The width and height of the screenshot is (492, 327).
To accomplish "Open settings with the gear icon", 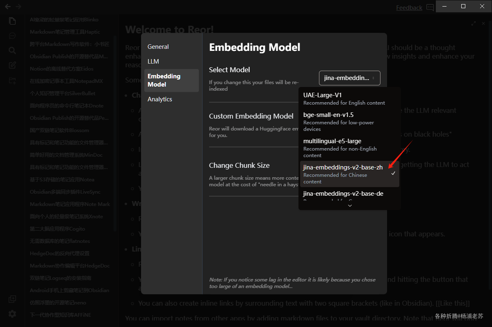I will (12, 314).
